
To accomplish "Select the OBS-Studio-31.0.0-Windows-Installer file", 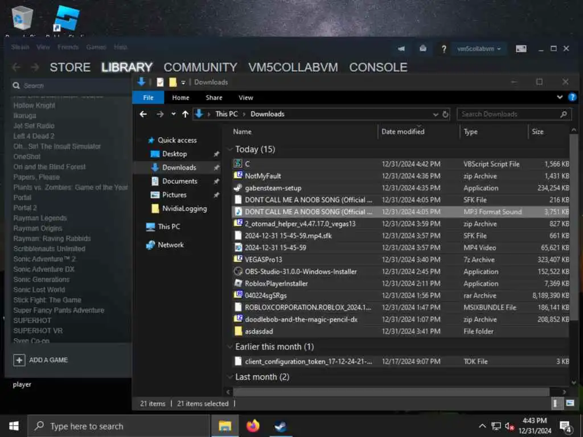I will pos(400,271).
